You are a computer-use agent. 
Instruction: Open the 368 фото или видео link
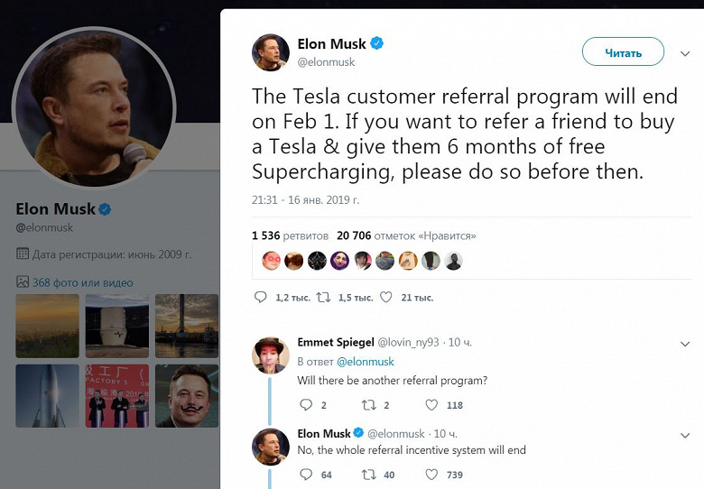[x=82, y=282]
